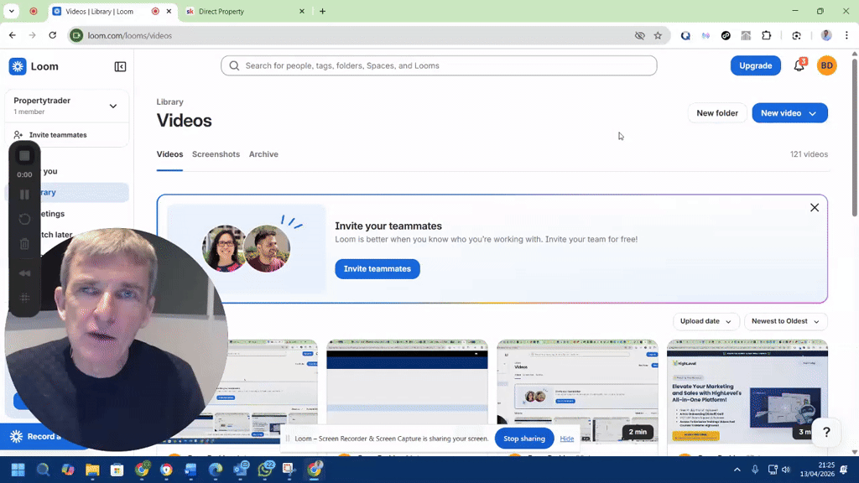This screenshot has height=483, width=859.
Task: Open the HighLevel marketing video thumbnail
Action: (x=747, y=392)
